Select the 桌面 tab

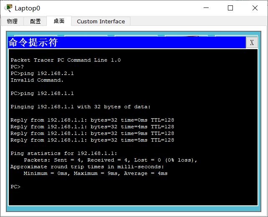click(59, 21)
